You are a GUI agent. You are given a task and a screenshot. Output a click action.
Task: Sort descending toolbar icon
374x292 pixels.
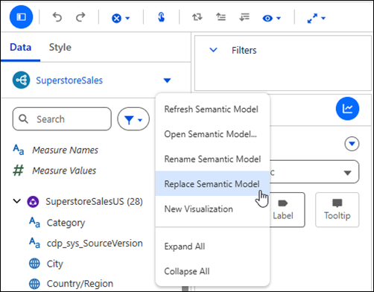point(244,17)
